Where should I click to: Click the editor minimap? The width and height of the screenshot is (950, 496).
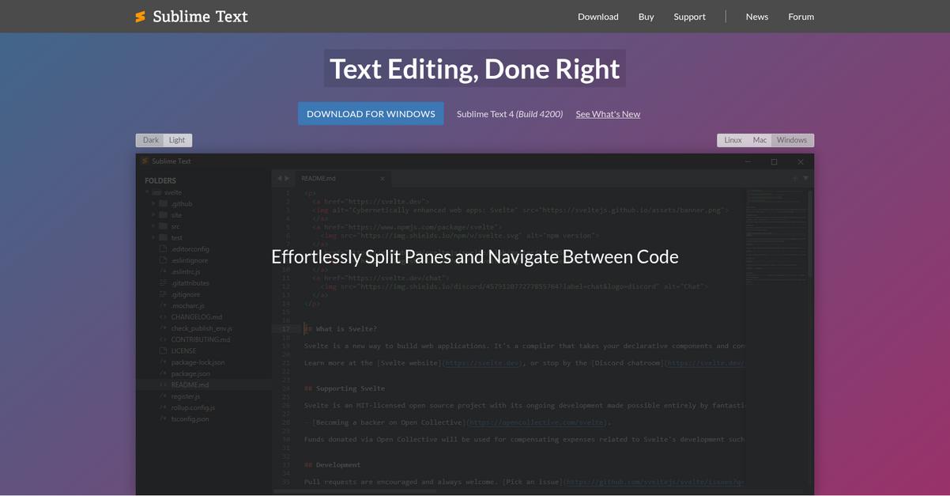pyautogui.click(x=775, y=236)
